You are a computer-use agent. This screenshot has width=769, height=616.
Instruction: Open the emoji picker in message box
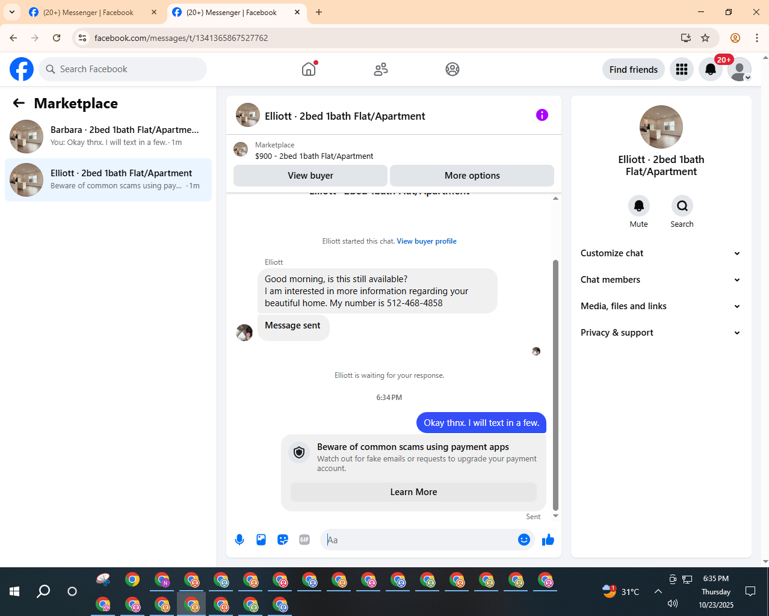pos(524,540)
